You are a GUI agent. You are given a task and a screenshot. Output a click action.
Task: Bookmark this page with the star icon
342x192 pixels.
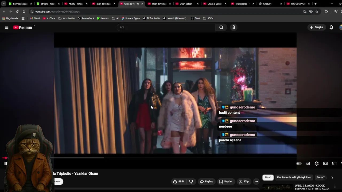pos(317,11)
